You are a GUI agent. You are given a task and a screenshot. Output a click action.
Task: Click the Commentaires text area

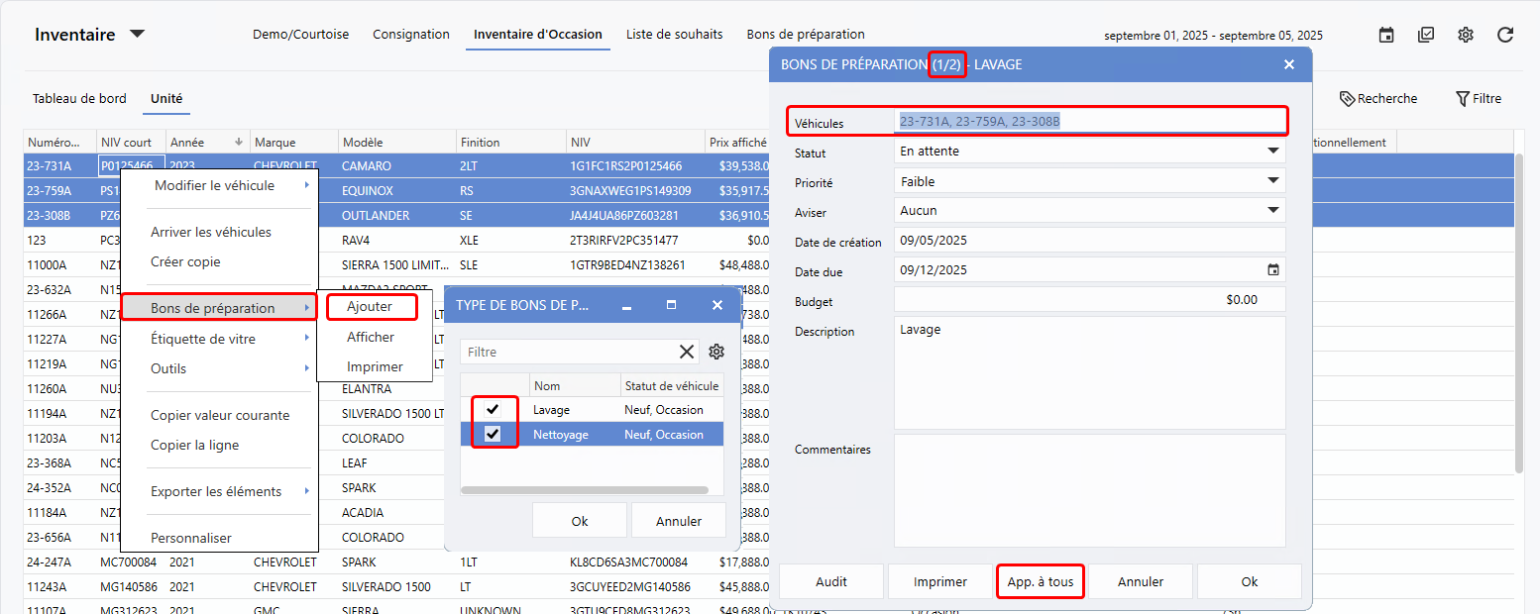1089,490
